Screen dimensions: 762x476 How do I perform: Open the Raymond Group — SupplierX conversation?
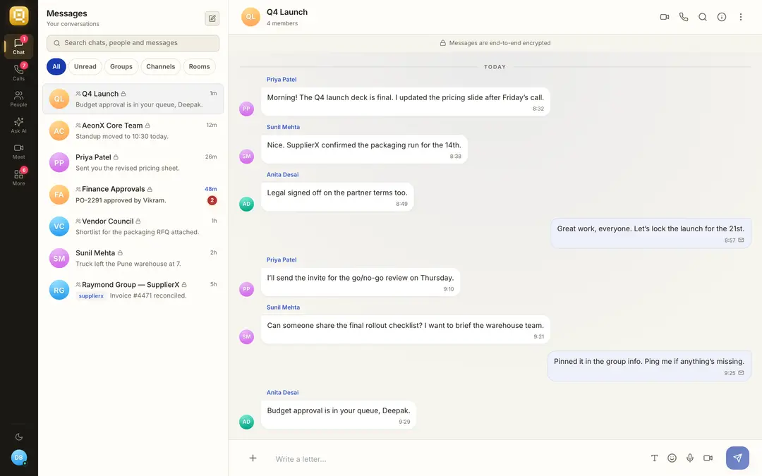(133, 290)
